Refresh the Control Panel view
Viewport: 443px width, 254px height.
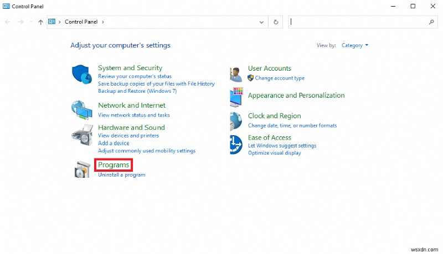pyautogui.click(x=276, y=22)
